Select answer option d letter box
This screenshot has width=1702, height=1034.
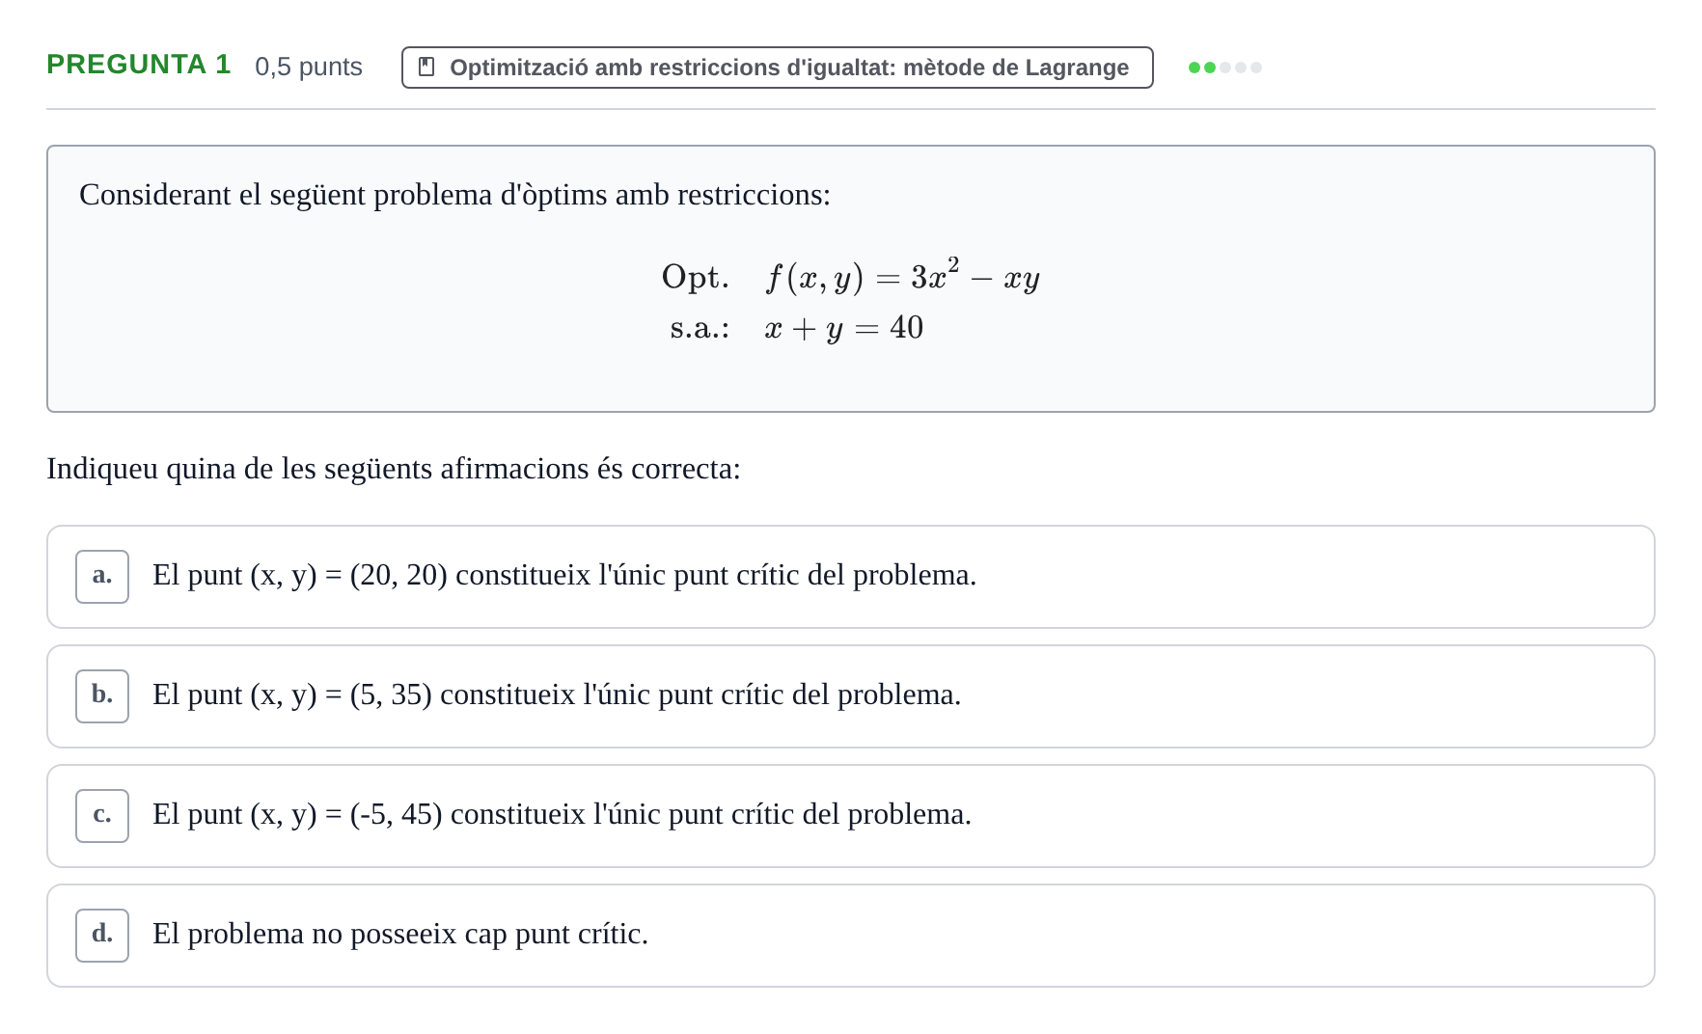(x=102, y=936)
